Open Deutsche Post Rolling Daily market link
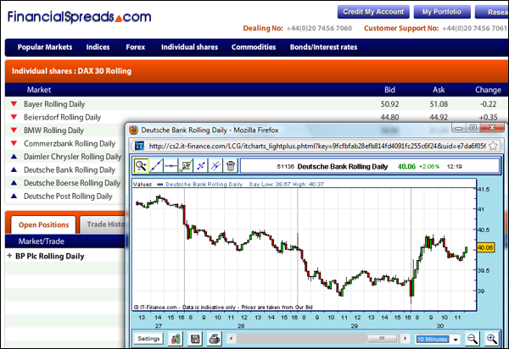 [x=68, y=197]
